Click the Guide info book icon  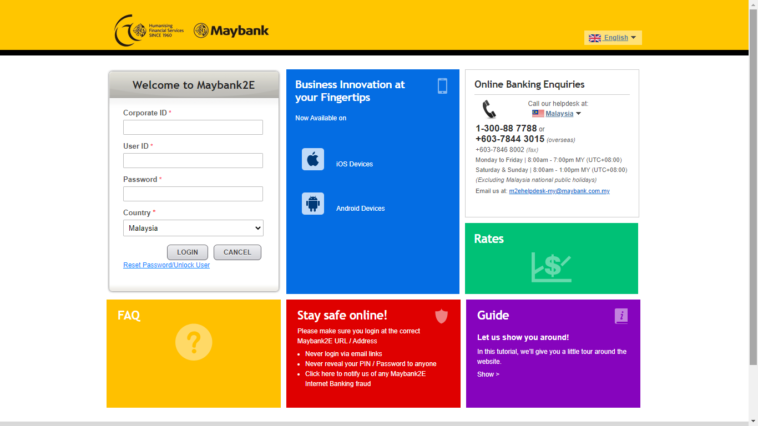(x=621, y=316)
